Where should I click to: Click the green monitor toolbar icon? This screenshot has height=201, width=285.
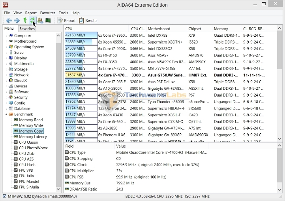[x=48, y=21]
